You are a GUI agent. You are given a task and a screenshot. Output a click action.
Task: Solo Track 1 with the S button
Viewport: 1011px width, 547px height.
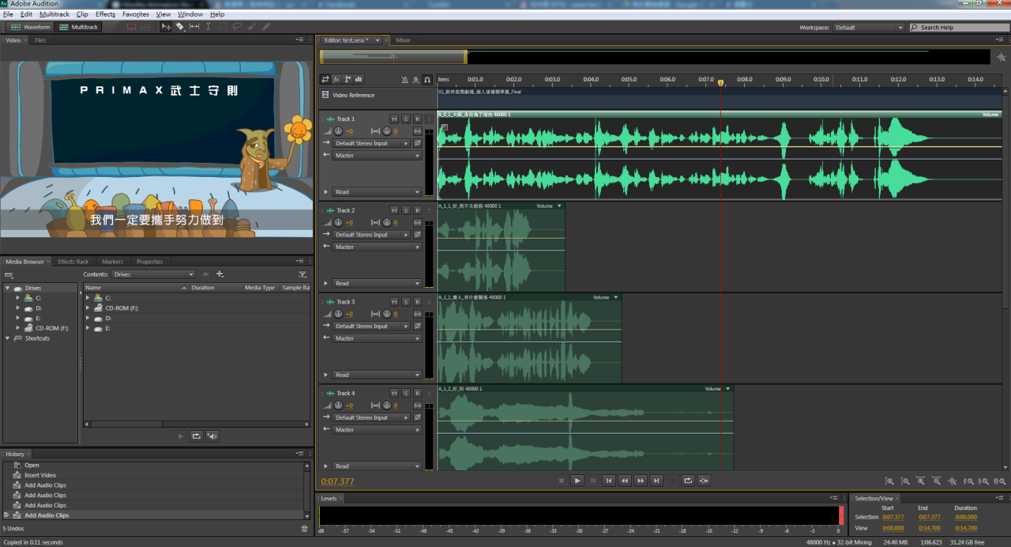(x=405, y=119)
